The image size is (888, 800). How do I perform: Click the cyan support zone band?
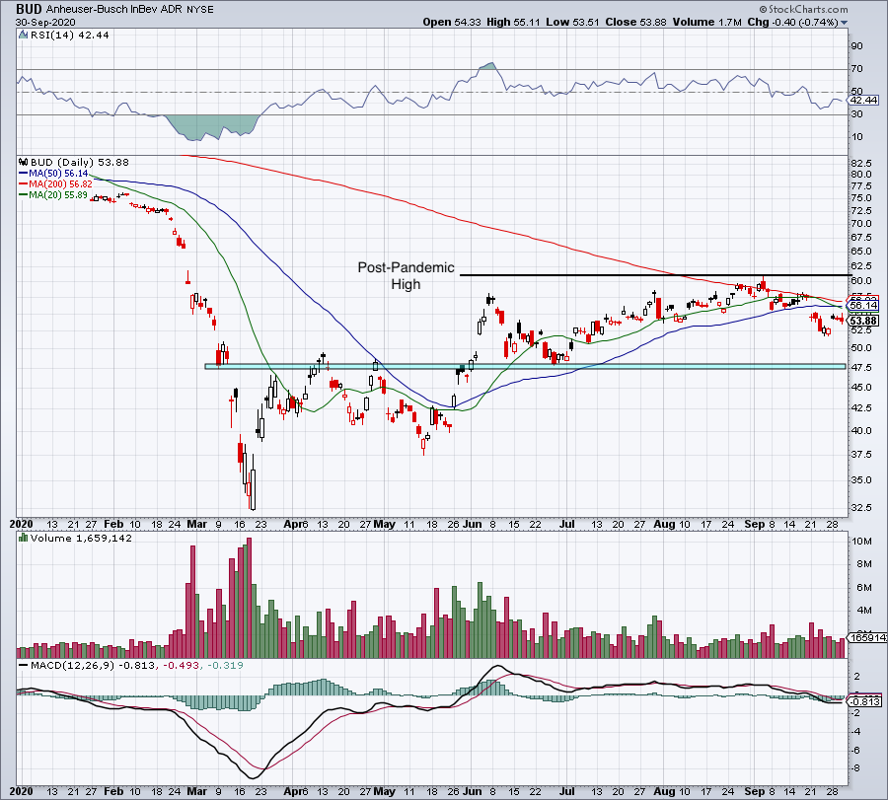click(x=525, y=366)
